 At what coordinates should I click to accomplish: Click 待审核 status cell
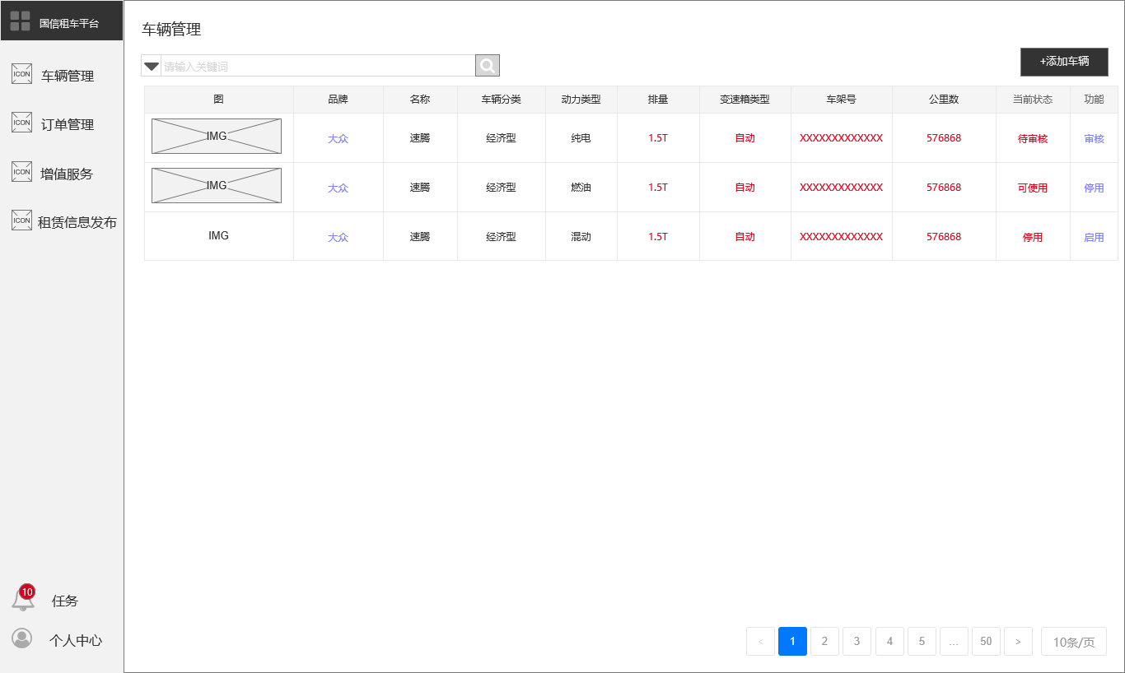pos(1033,139)
